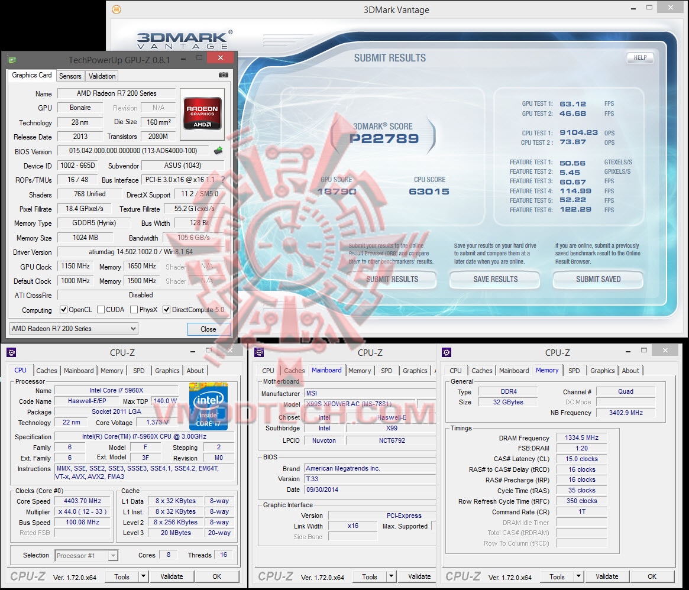
Task: Save GPU BIOS using the green arrow icon
Action: tap(218, 151)
